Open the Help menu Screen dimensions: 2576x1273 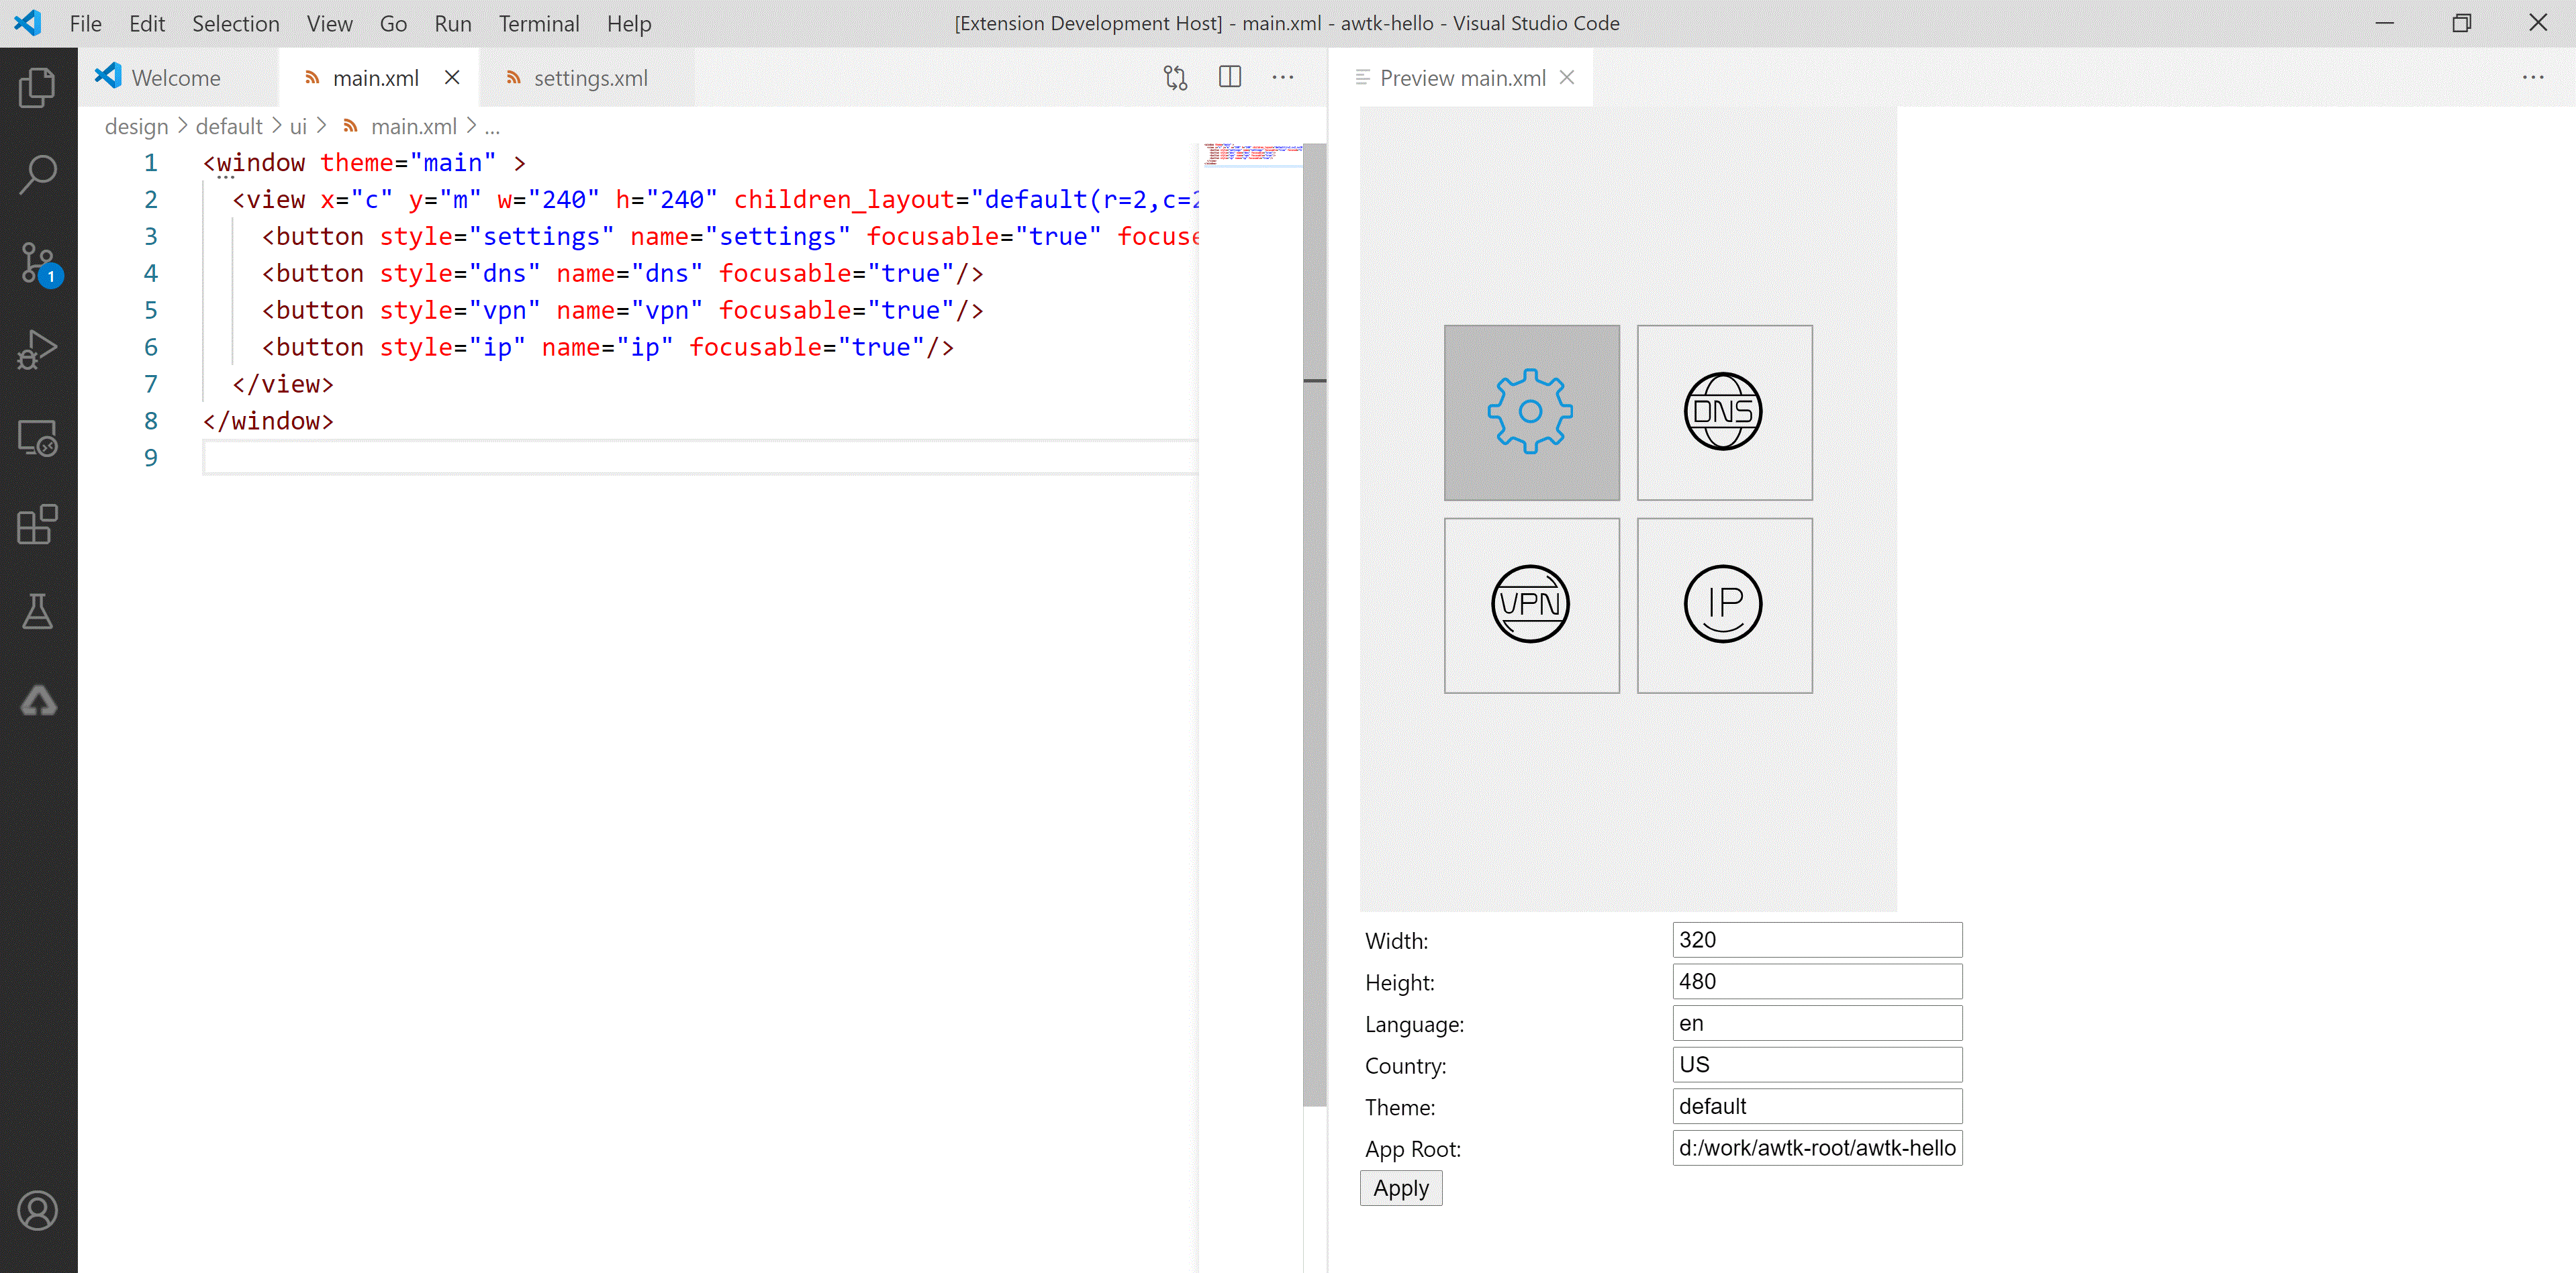pyautogui.click(x=629, y=23)
